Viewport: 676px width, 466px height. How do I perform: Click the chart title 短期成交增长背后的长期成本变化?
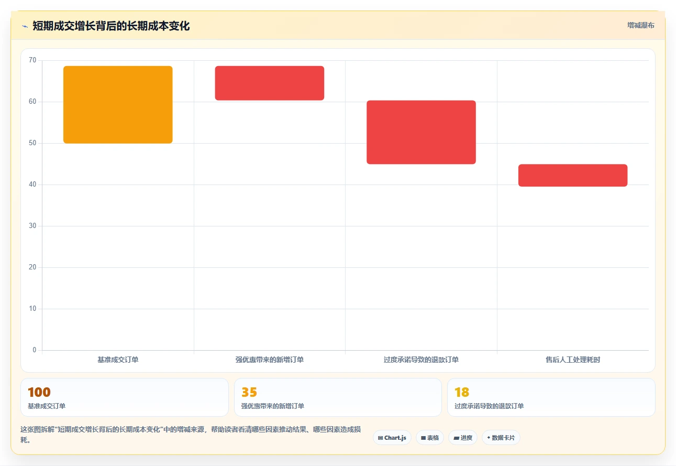pos(111,26)
